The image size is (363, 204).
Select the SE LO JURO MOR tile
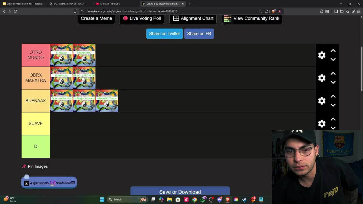[x=84, y=78]
